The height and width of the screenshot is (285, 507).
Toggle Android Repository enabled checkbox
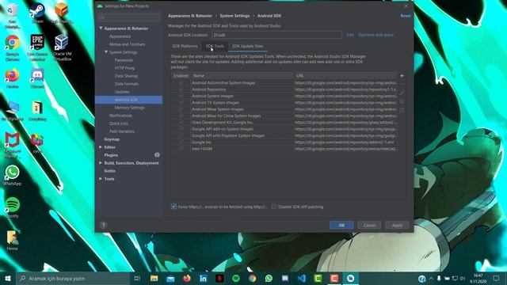click(x=181, y=89)
